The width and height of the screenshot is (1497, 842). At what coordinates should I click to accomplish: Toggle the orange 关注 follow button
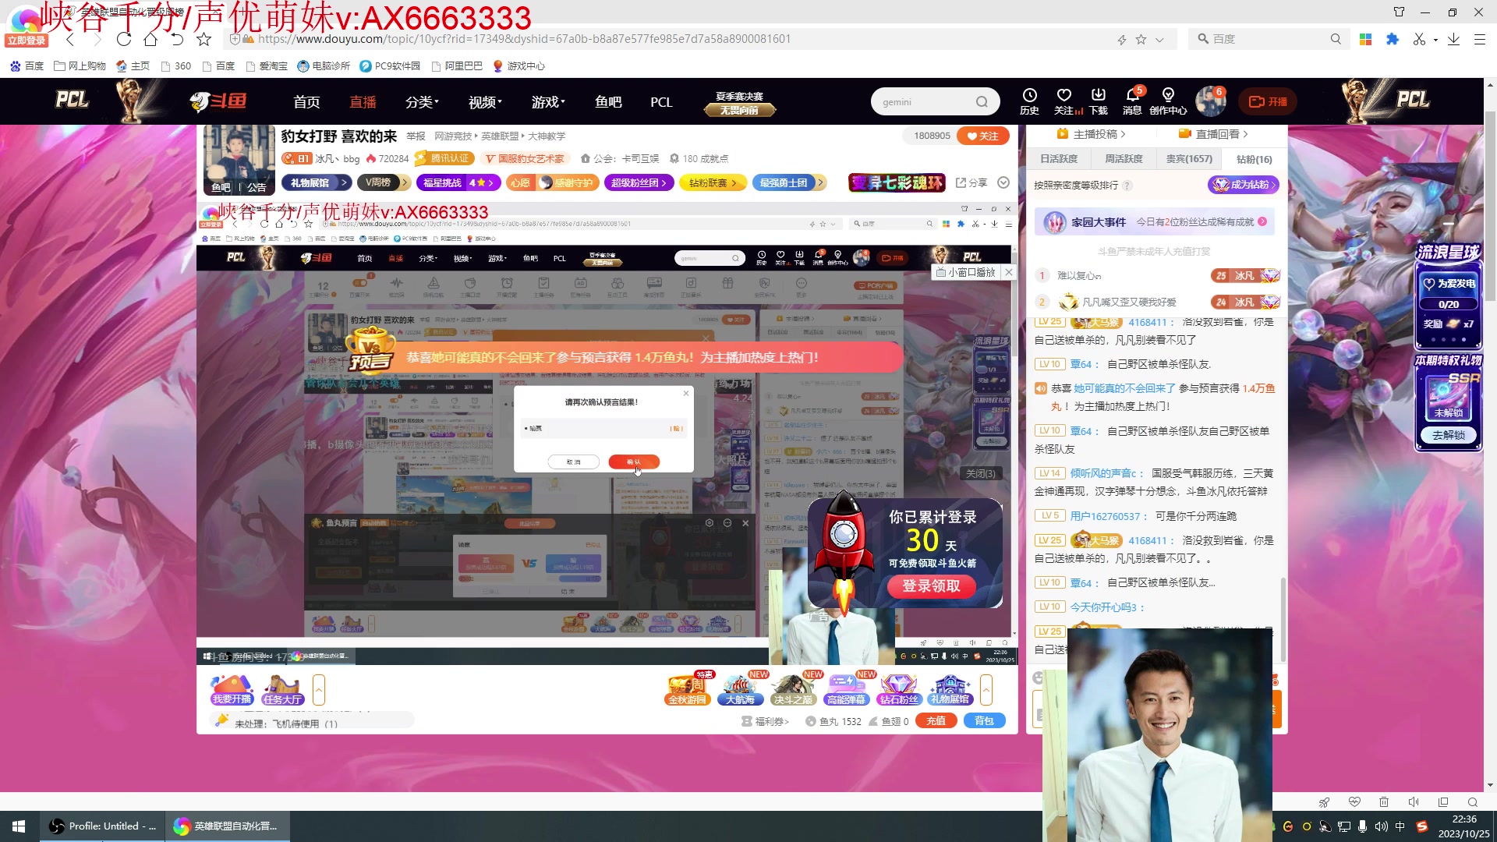coord(982,136)
